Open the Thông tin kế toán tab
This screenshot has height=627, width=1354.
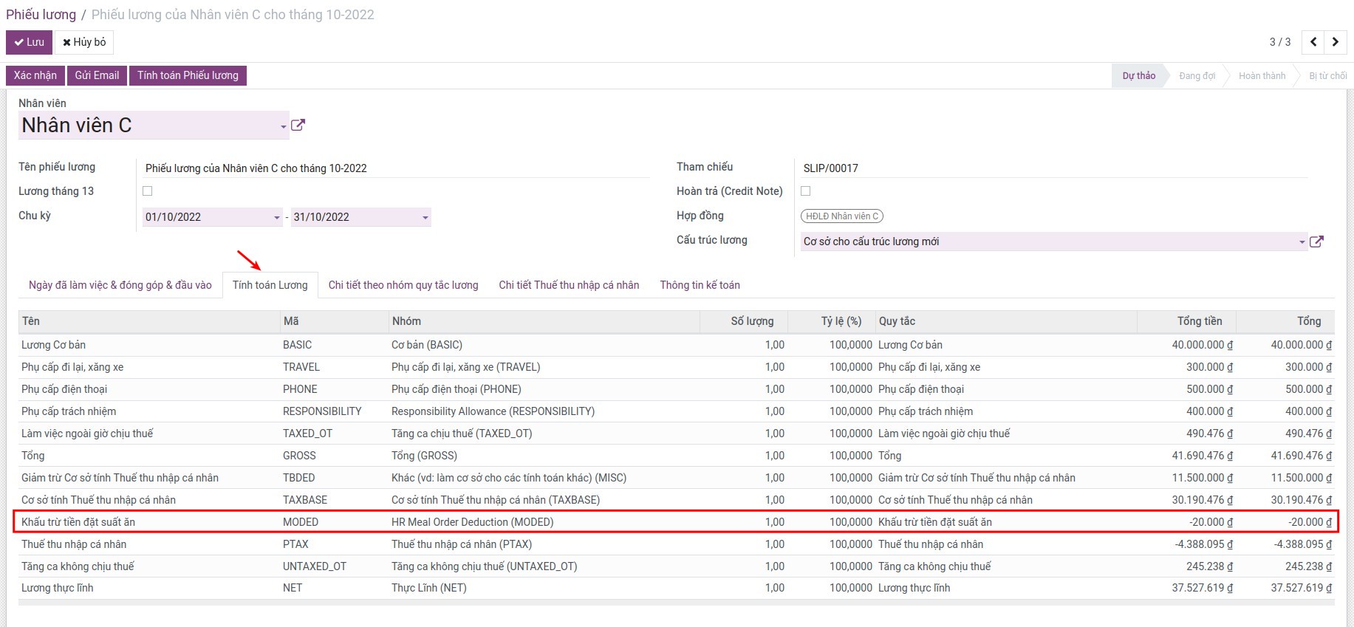click(700, 285)
